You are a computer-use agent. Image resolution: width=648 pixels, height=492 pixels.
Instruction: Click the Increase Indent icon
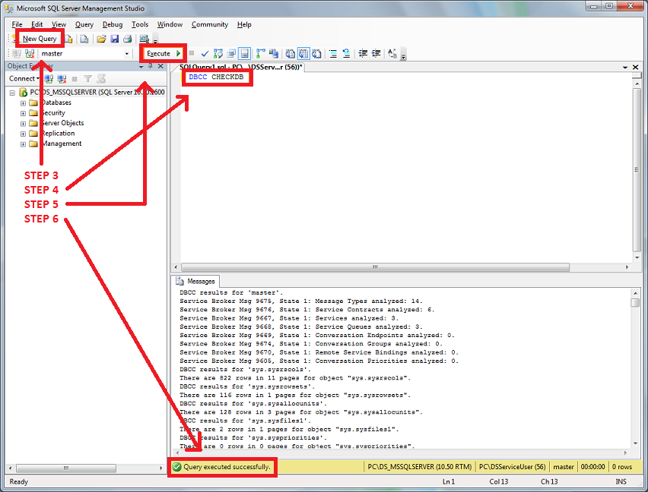[376, 54]
